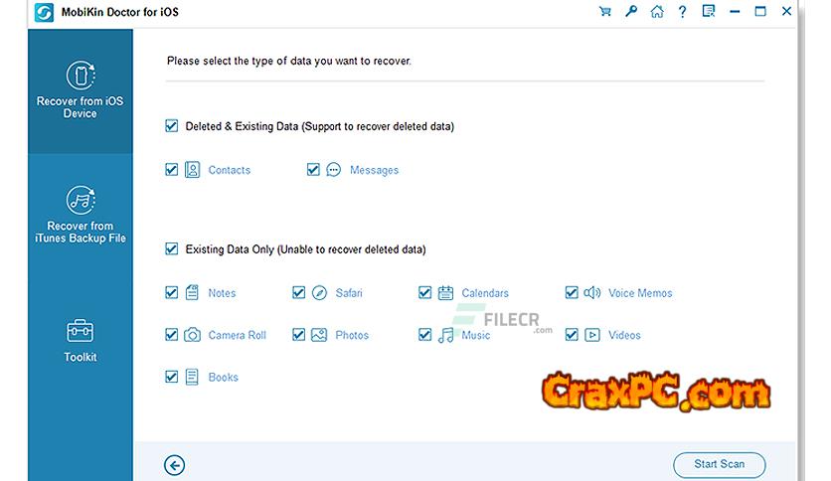The height and width of the screenshot is (481, 831).
Task: Go to home via house icon
Action: click(x=657, y=11)
